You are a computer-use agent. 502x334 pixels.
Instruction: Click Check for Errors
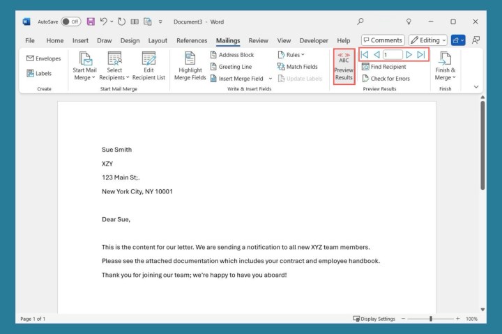tap(386, 79)
